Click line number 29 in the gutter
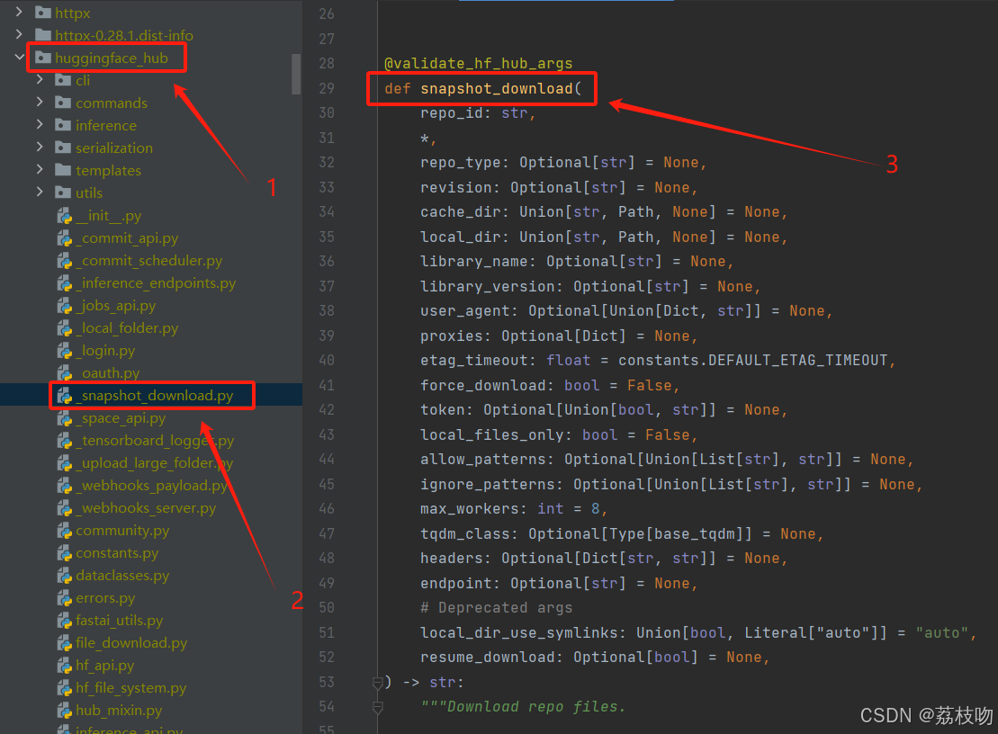 click(327, 88)
